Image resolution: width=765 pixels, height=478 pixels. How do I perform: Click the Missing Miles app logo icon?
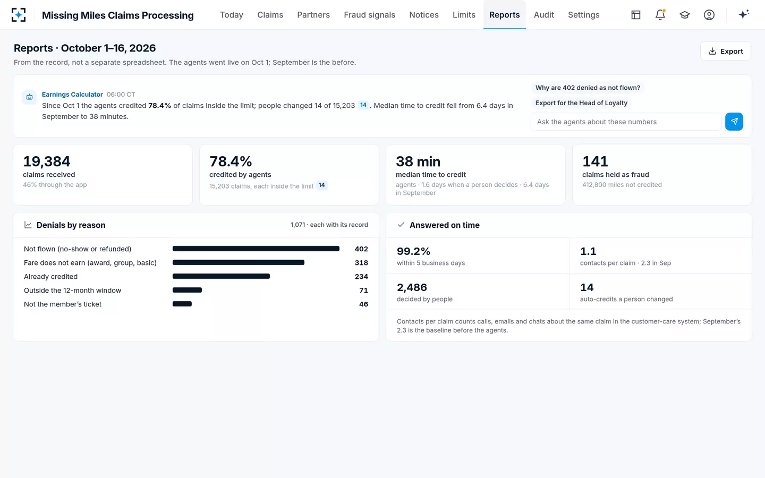19,15
